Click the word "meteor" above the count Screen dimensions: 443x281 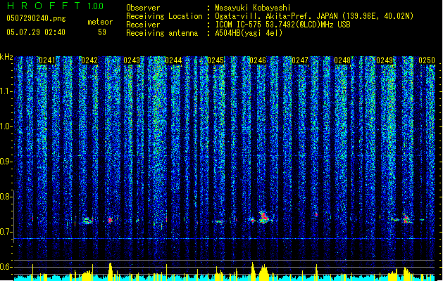coord(100,22)
